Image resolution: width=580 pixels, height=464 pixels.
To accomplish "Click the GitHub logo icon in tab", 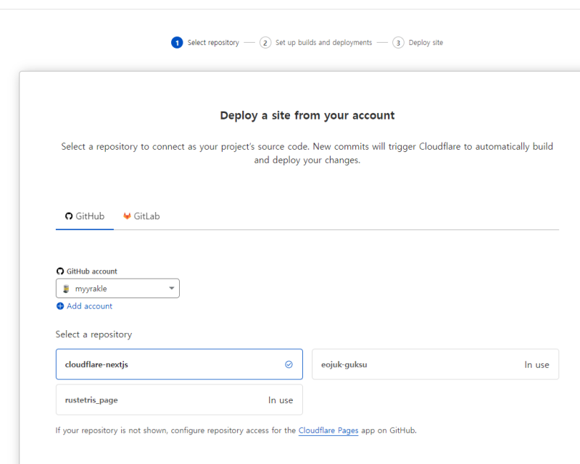I will (x=69, y=216).
